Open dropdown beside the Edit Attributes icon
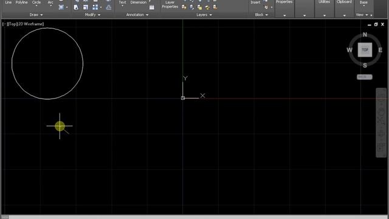This screenshot has height=219, width=389. point(272,7)
